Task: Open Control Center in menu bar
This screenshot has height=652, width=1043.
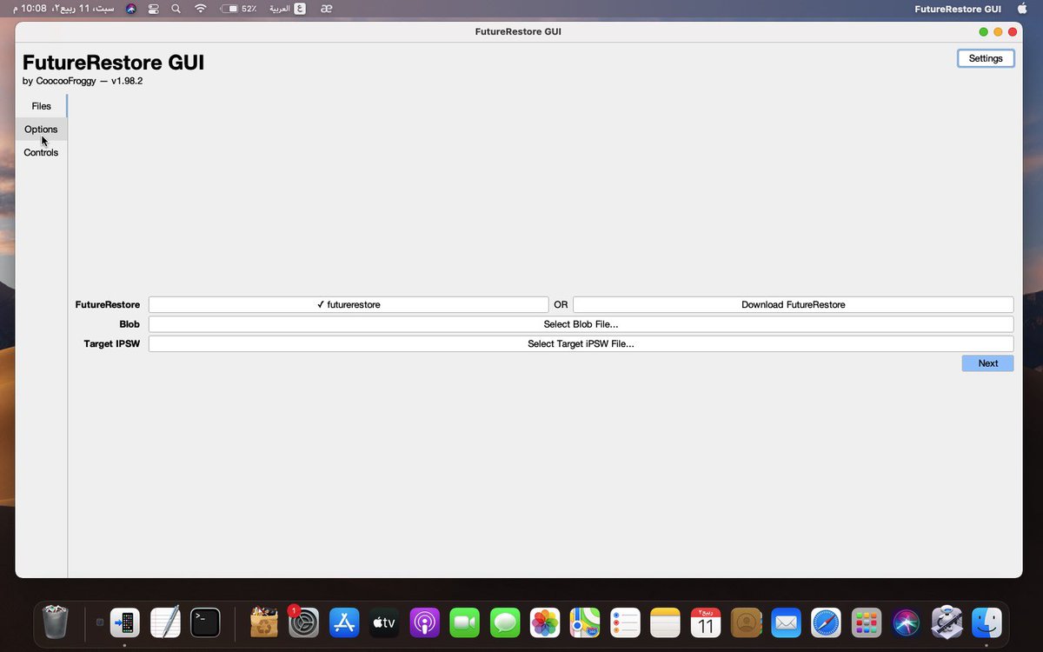Action: click(x=154, y=9)
